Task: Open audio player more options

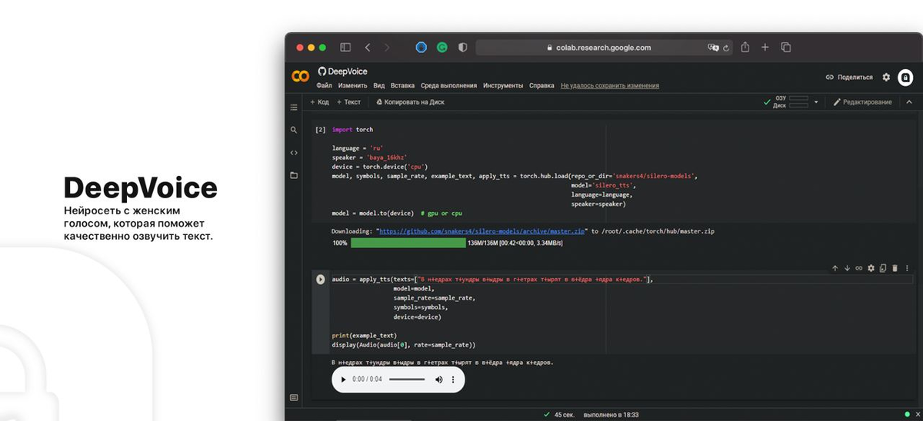Action: 453,380
